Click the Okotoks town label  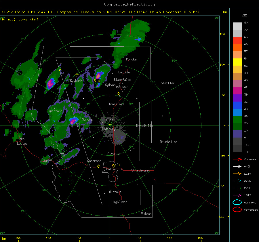115,192
